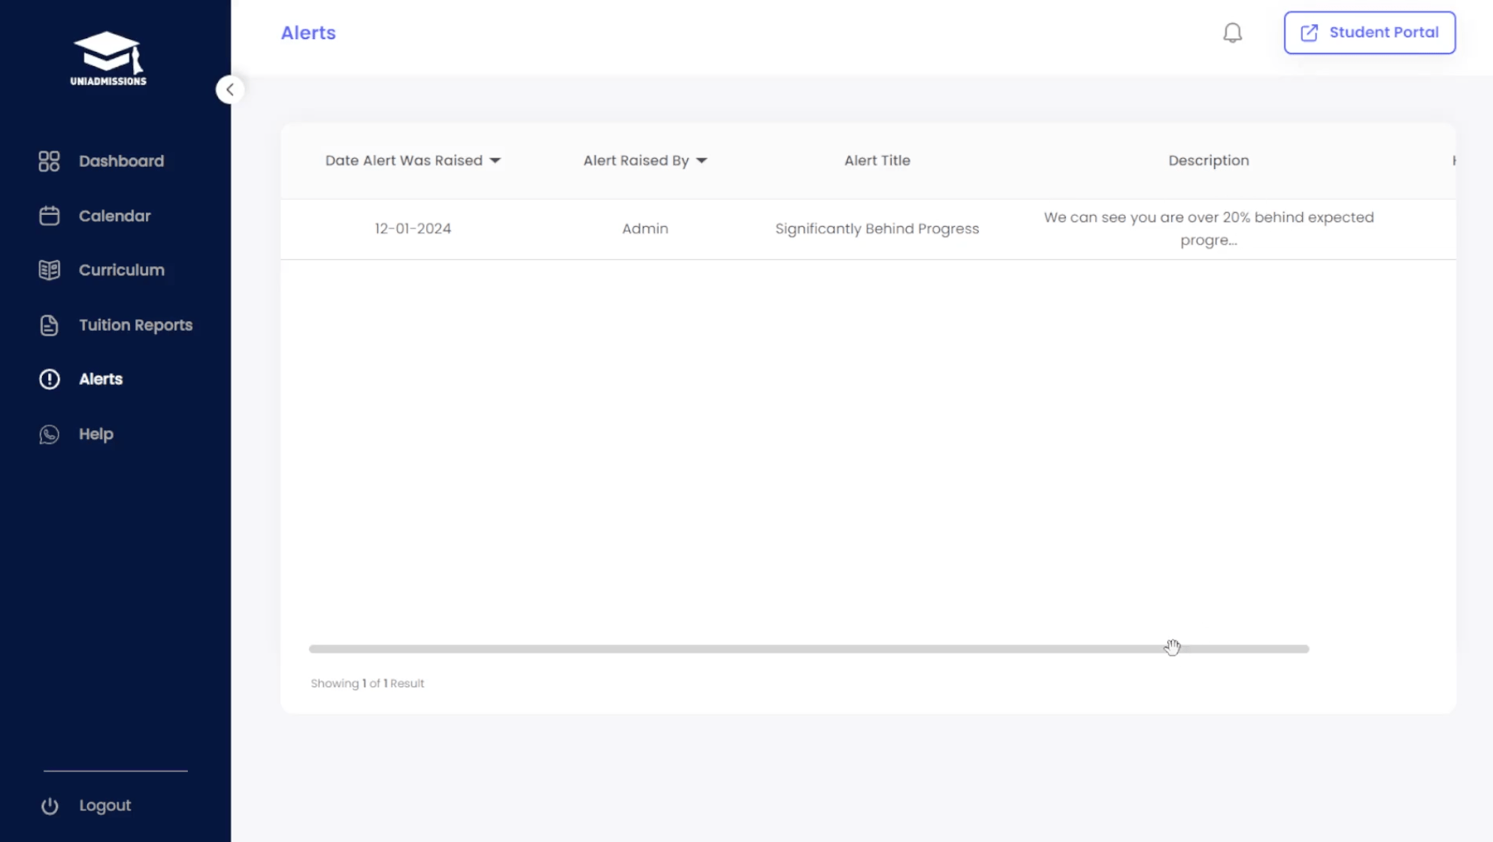Click the 'Showing 1 of 1 Result' text
This screenshot has height=842, width=1493.
tap(367, 683)
